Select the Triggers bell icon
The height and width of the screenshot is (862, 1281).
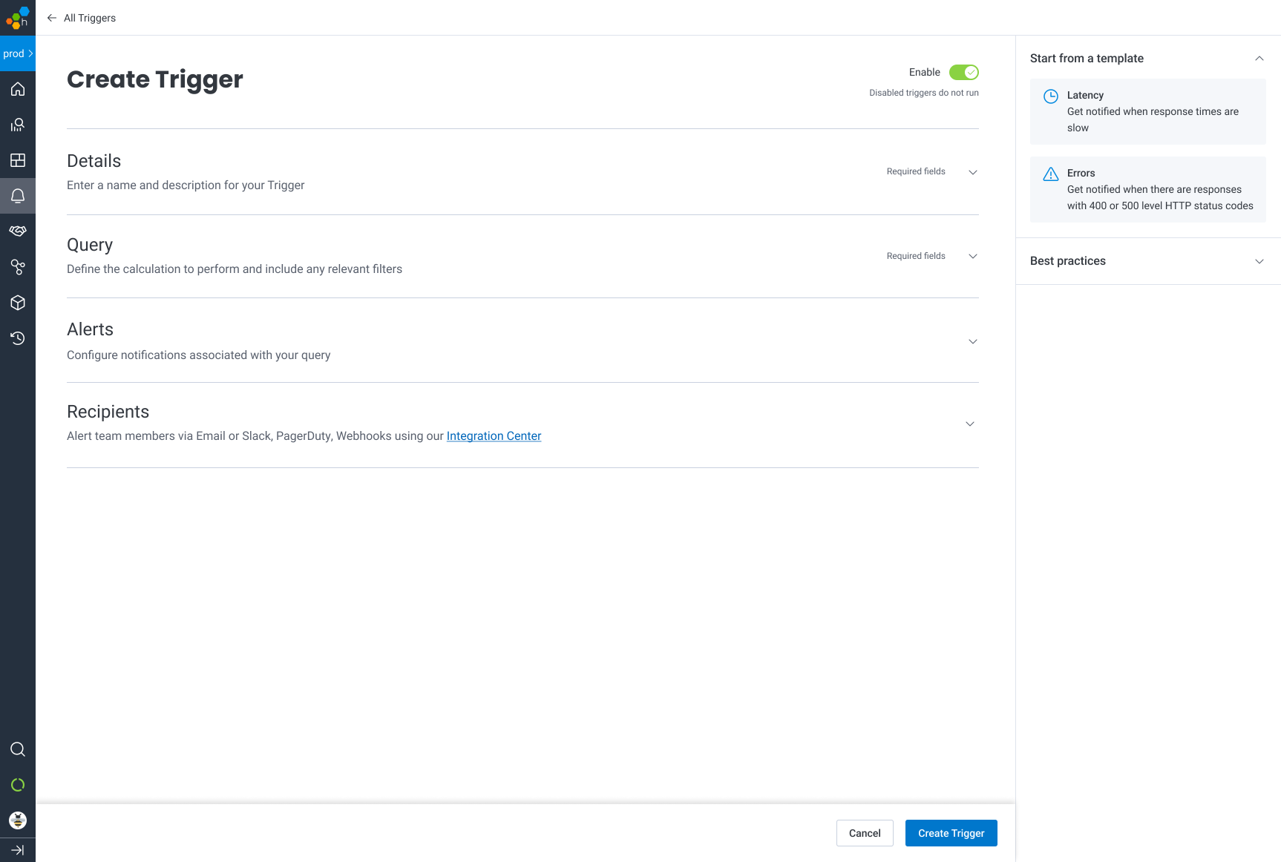[18, 196]
